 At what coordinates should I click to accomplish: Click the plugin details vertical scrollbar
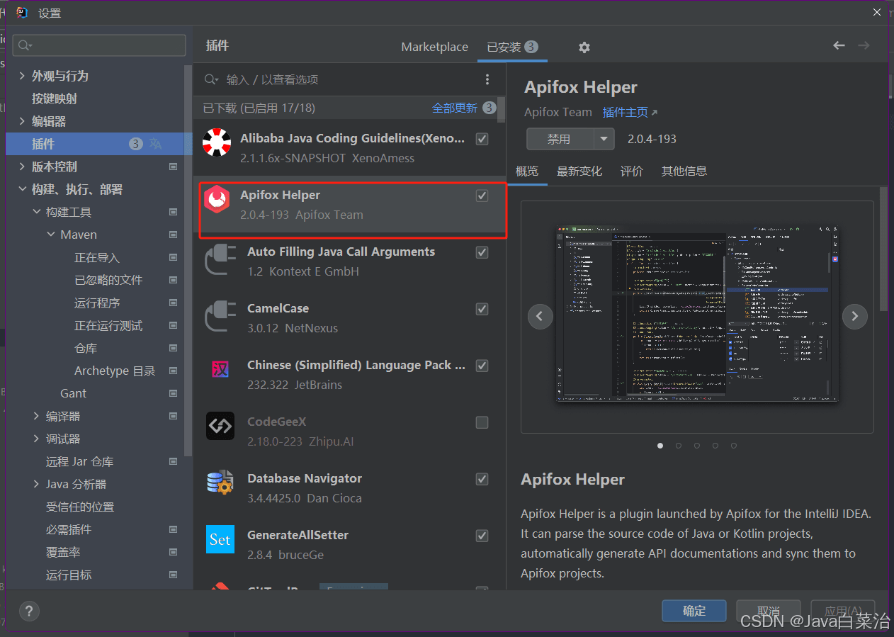[883, 248]
